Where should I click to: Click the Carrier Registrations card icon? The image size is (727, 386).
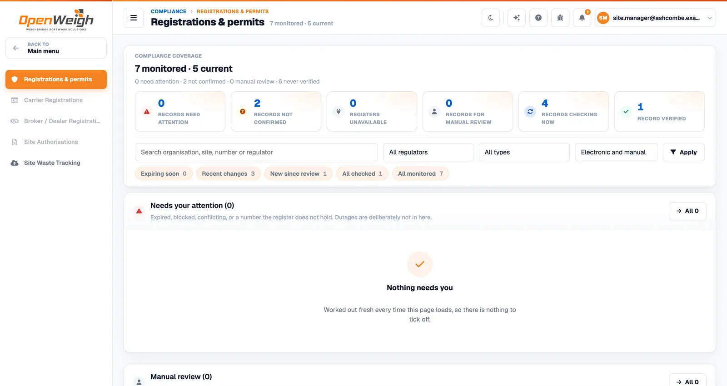click(x=15, y=100)
